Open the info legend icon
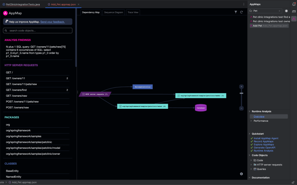The width and height of the screenshot is (297, 185). click(241, 174)
